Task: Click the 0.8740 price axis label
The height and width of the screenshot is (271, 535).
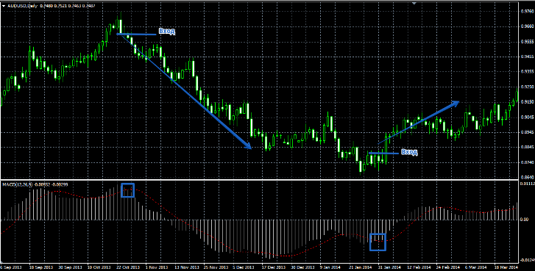Action: point(527,163)
